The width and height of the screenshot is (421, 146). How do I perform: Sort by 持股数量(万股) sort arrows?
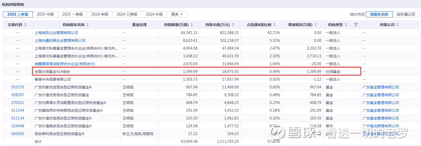point(192,25)
